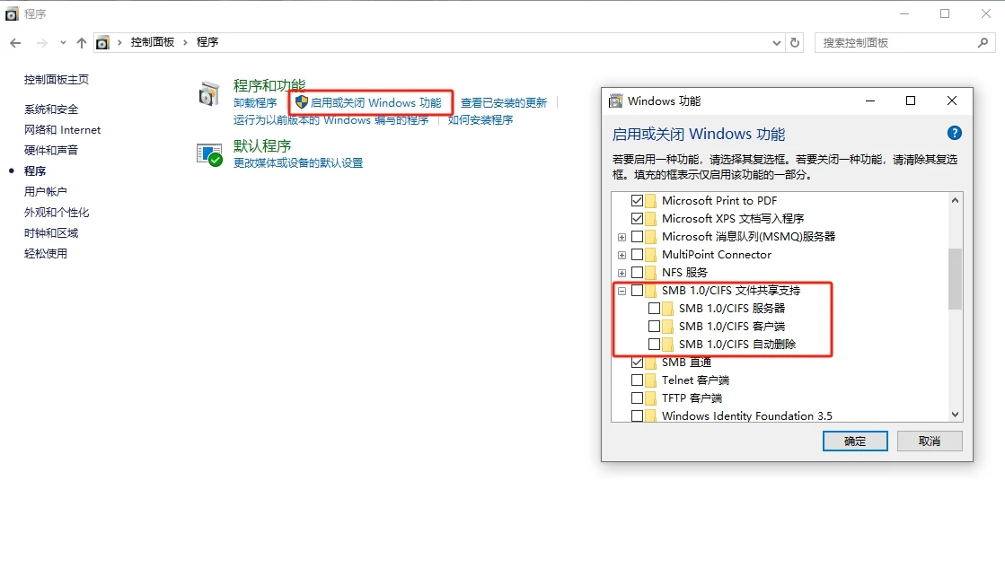The height and width of the screenshot is (568, 1005).
Task: Click folder icon beside NFS 服务
Action: point(650,272)
